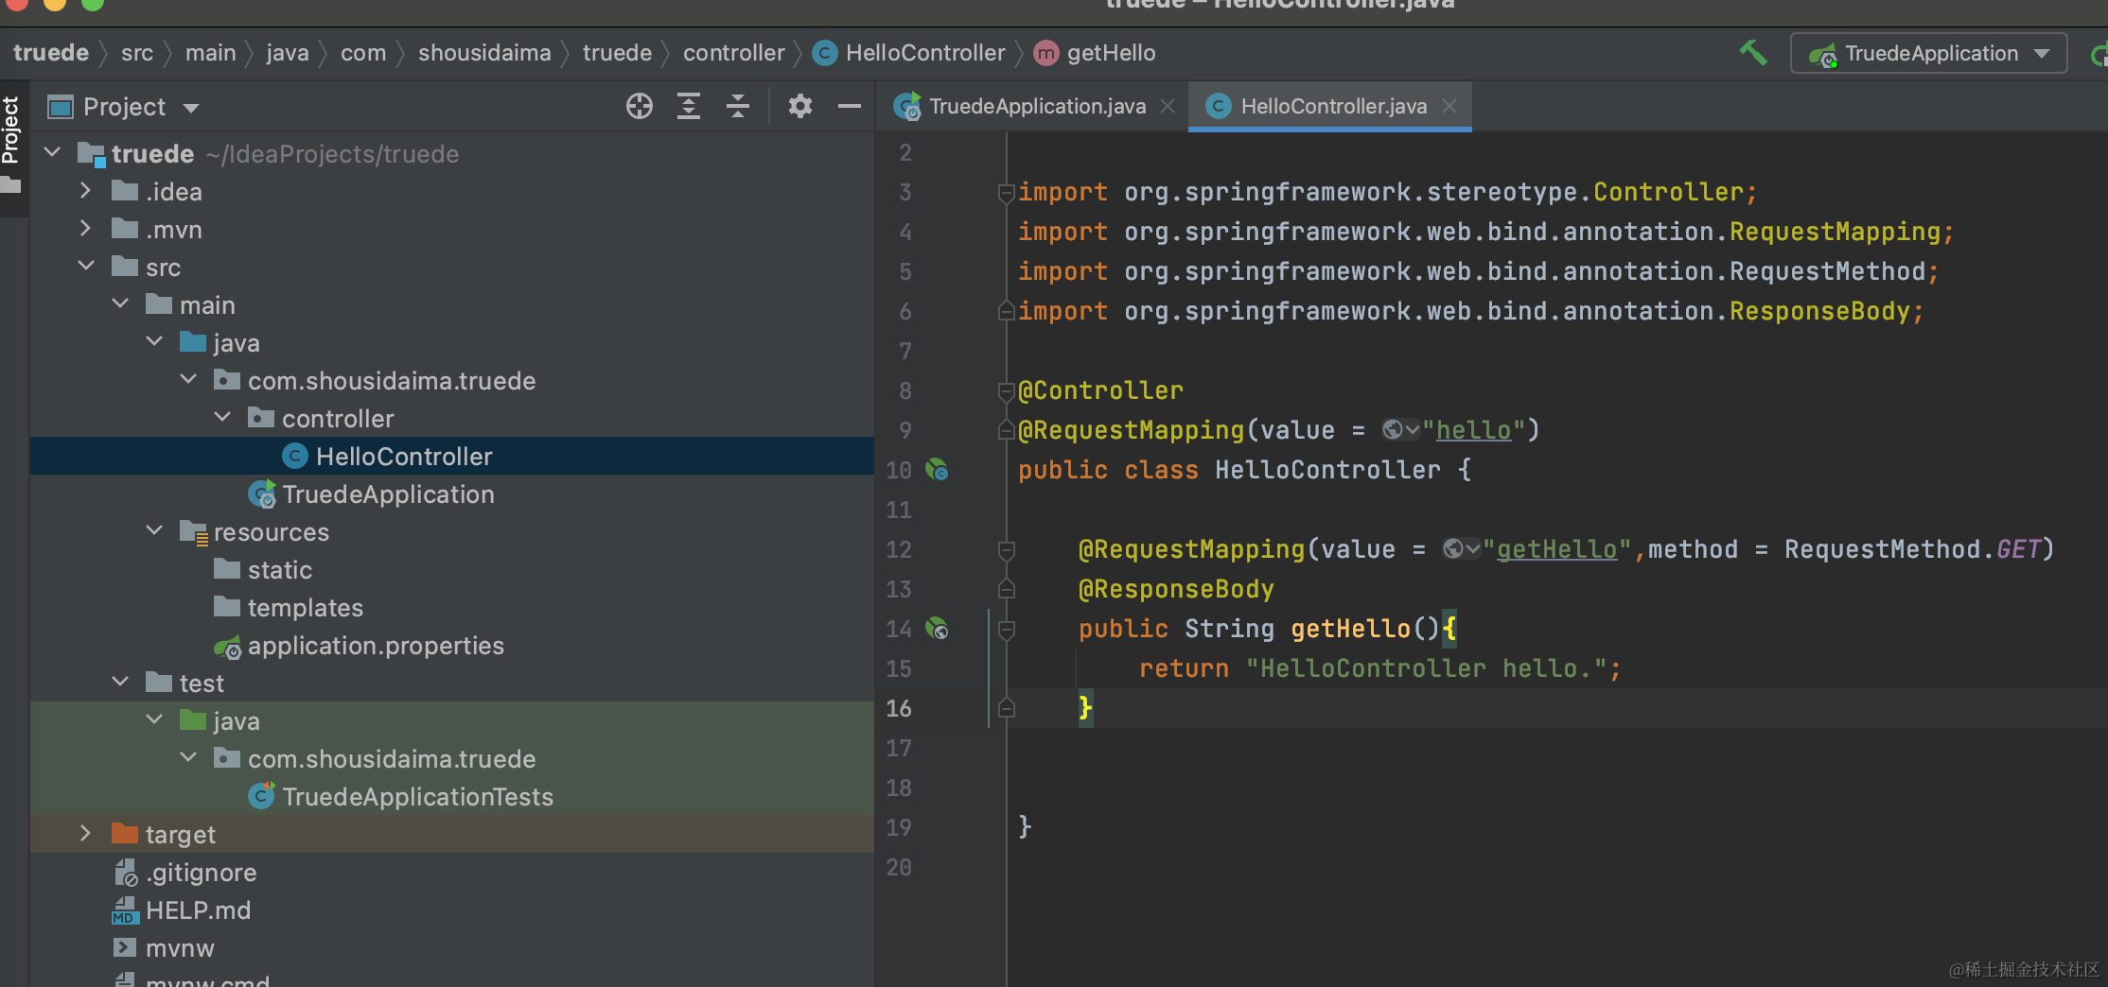Click the TruedeApplicationTests class icon
The height and width of the screenshot is (987, 2108).
point(262,796)
